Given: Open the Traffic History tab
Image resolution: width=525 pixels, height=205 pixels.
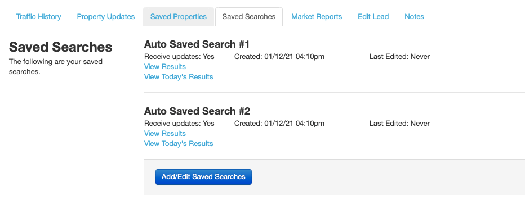Looking at the screenshot, I should click(38, 17).
